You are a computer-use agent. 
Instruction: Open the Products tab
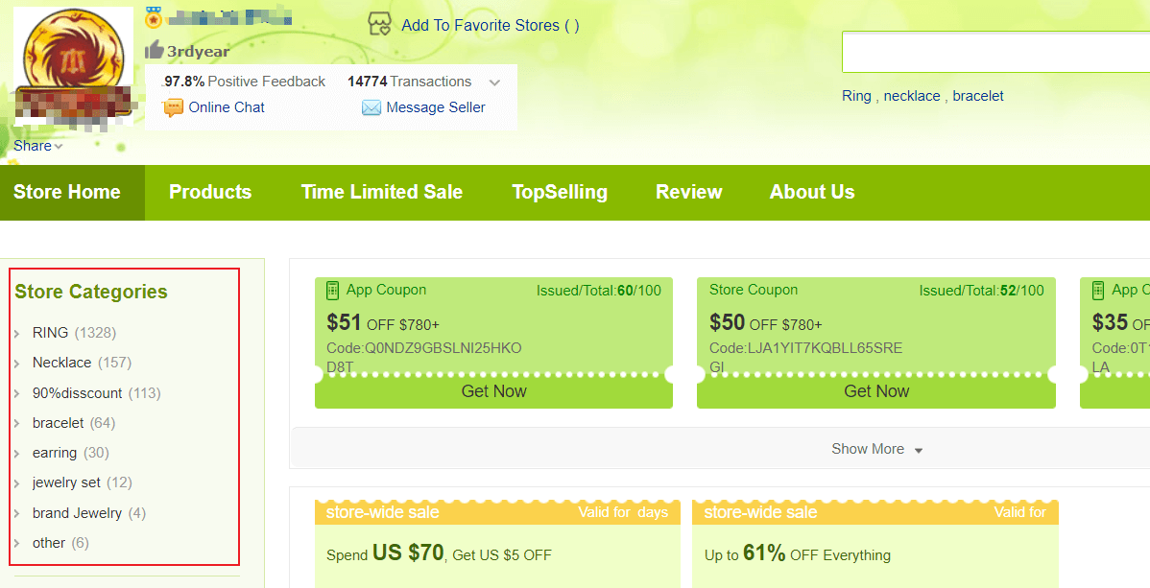click(x=210, y=192)
